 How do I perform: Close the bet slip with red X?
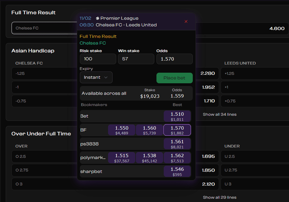tap(186, 22)
